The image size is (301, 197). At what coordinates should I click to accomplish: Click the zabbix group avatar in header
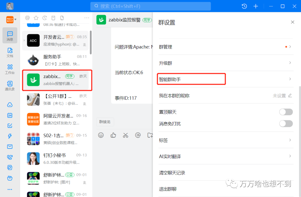point(101,20)
